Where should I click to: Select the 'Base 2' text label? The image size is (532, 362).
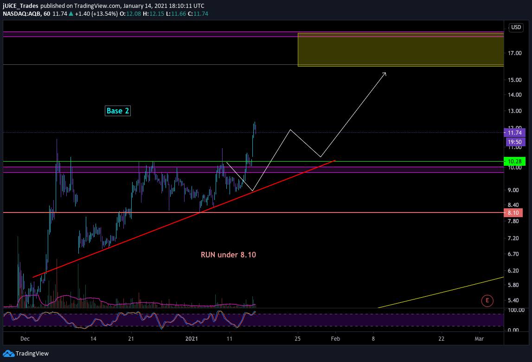tap(118, 111)
